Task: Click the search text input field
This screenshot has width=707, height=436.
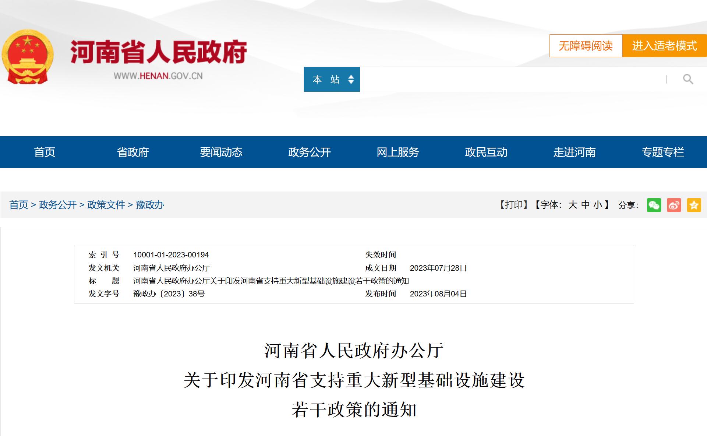Action: point(513,79)
